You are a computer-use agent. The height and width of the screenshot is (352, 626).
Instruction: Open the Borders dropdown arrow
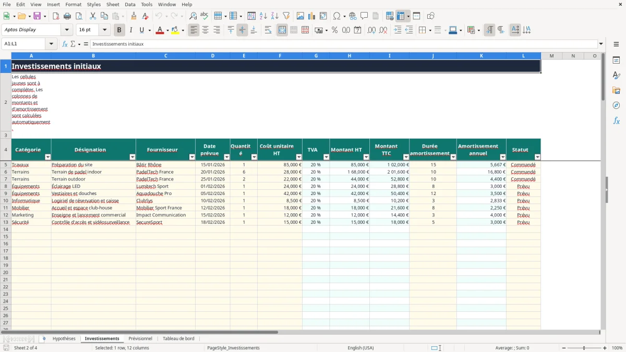click(429, 30)
